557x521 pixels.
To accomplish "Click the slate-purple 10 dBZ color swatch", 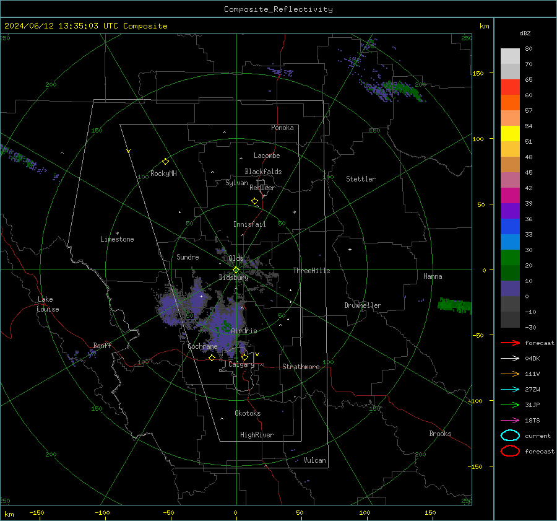I will point(510,288).
